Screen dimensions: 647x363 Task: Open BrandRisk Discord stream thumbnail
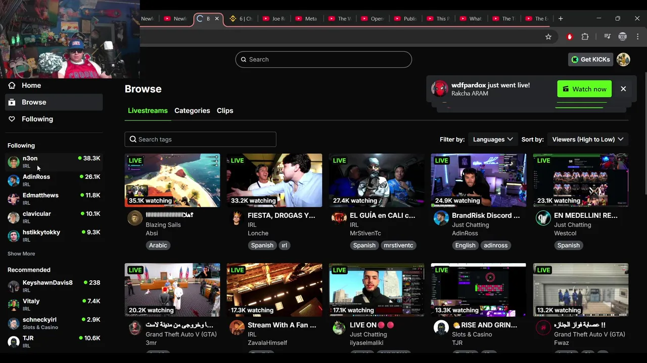coord(479,180)
